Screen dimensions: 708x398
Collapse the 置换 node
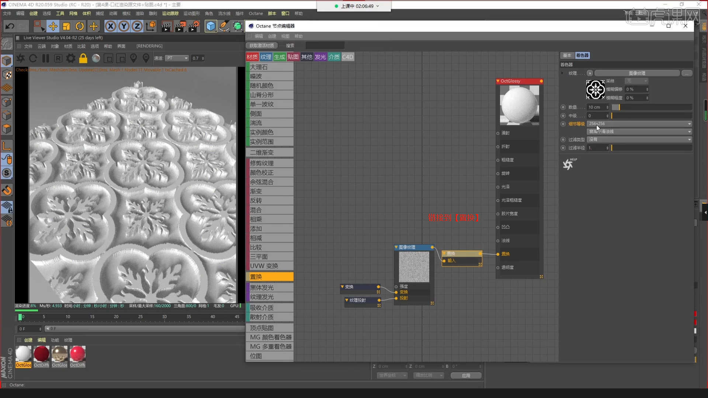tap(444, 254)
